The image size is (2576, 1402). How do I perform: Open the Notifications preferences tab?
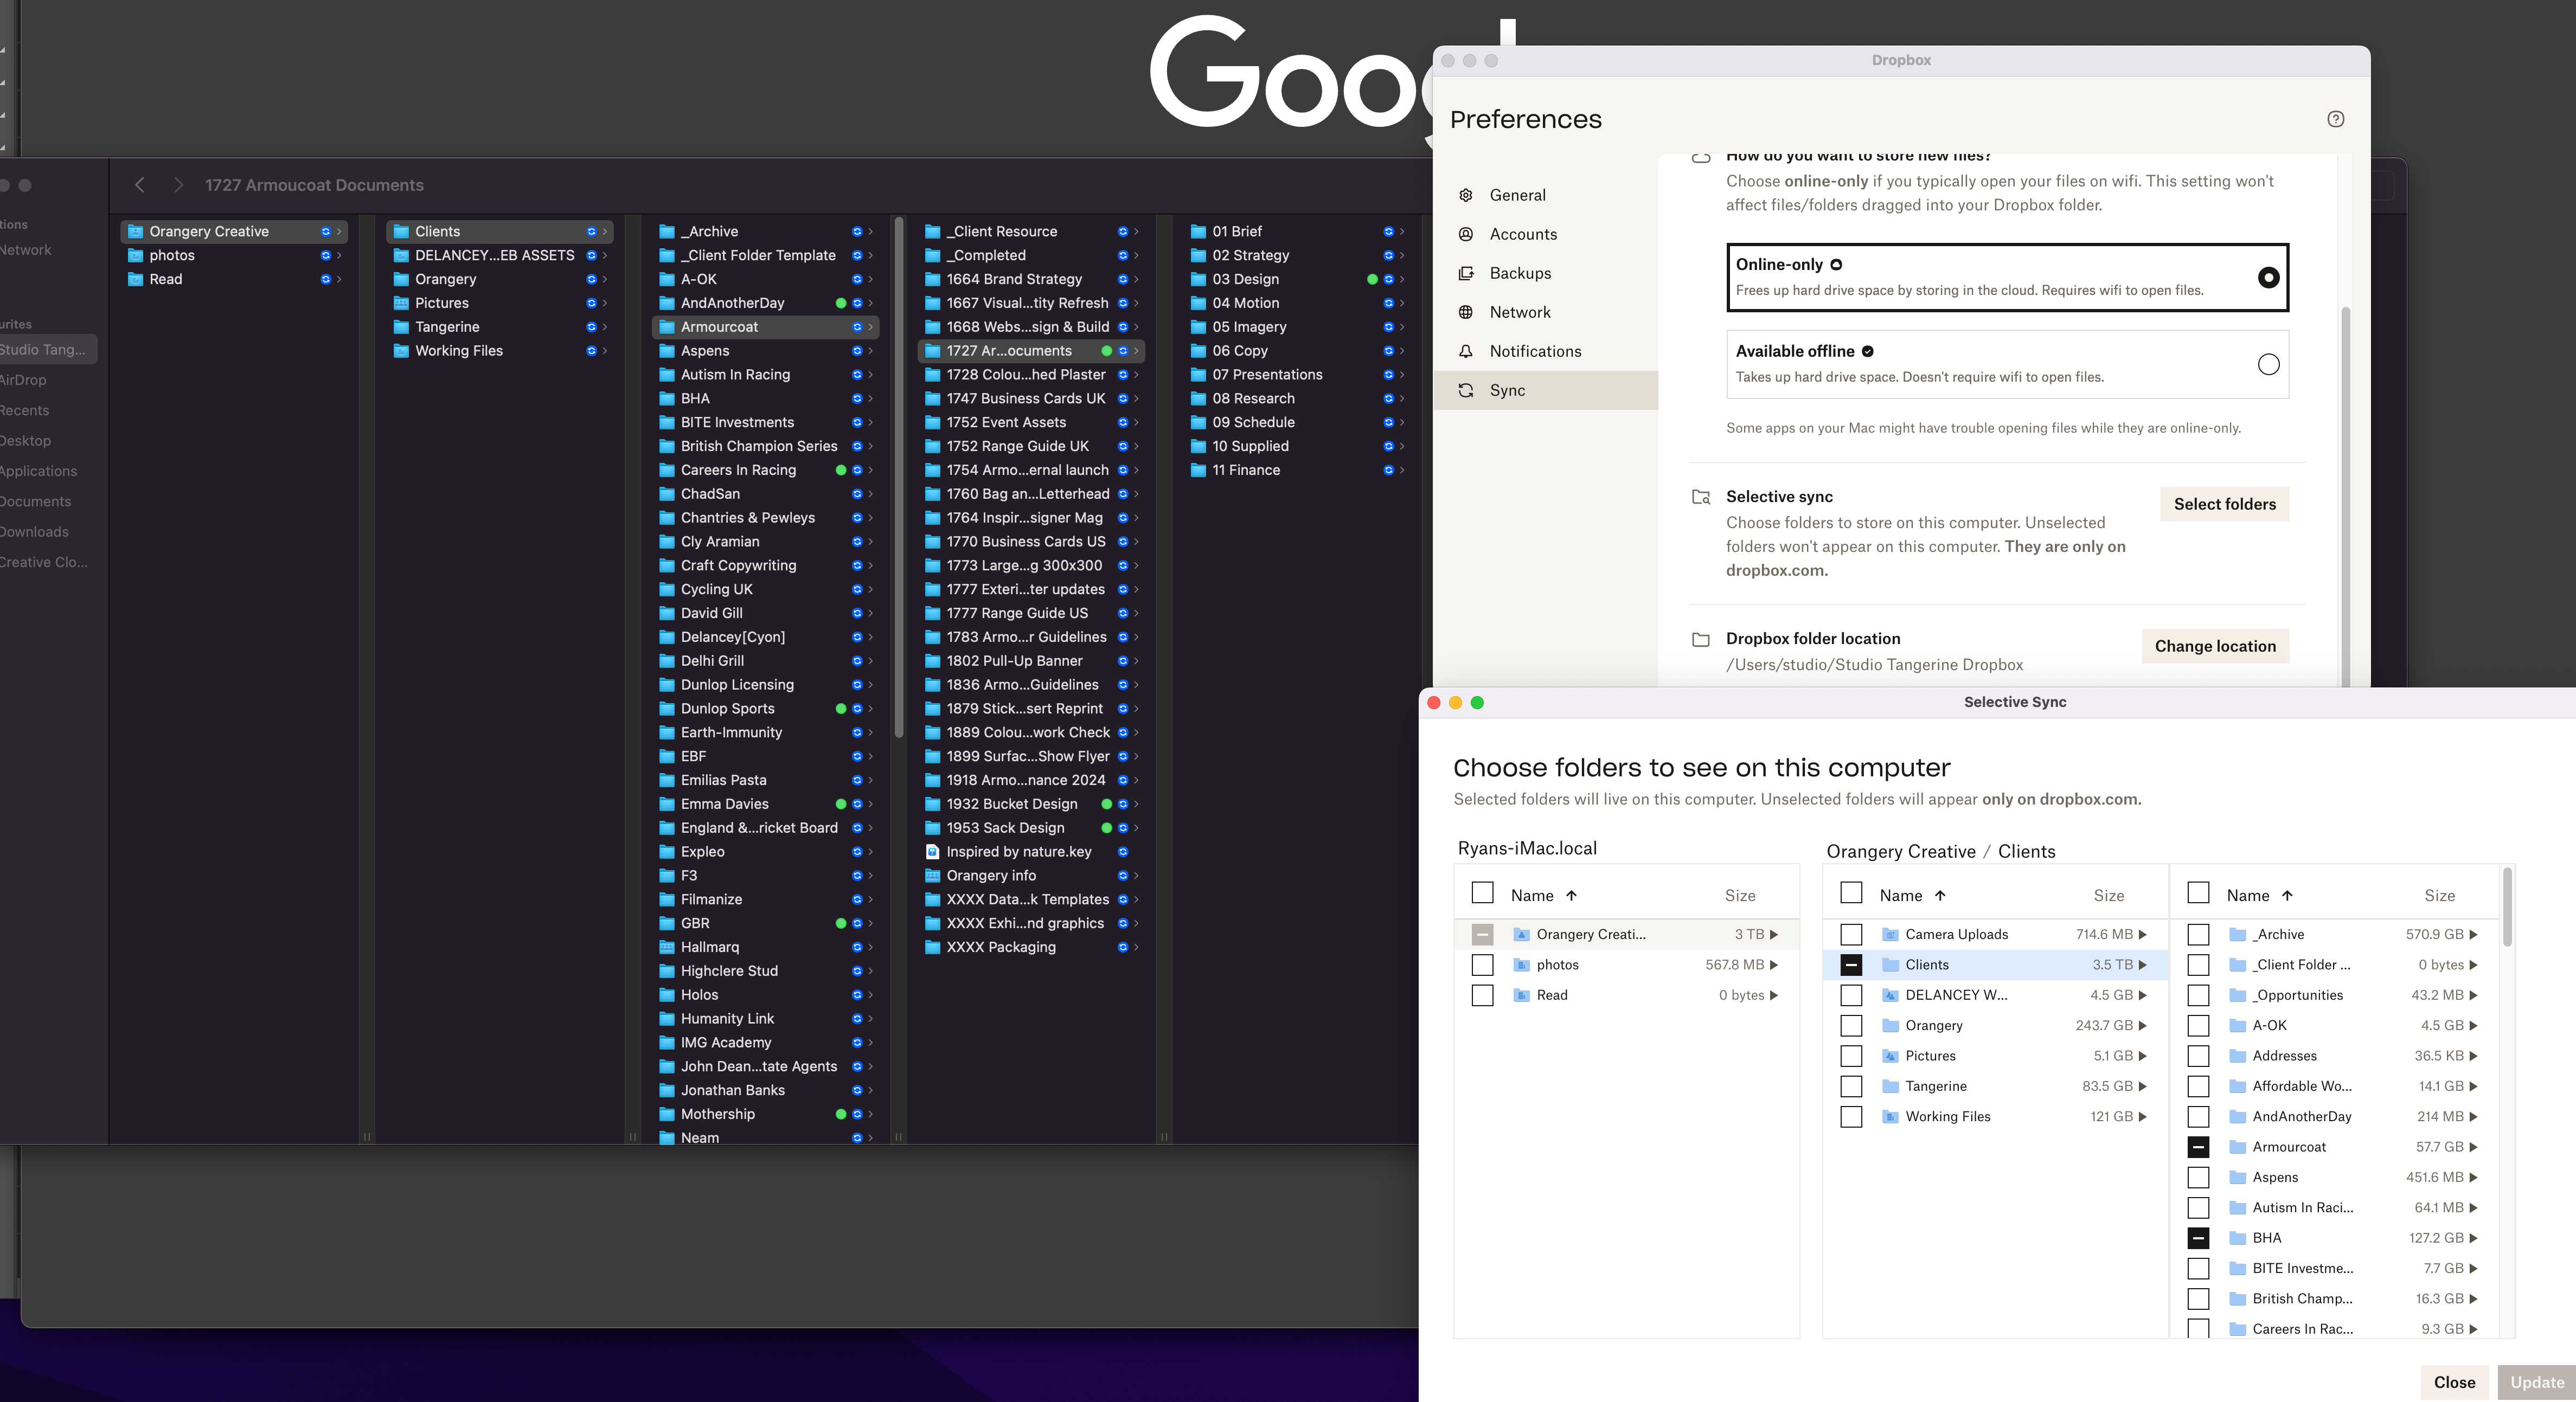pos(1545,351)
